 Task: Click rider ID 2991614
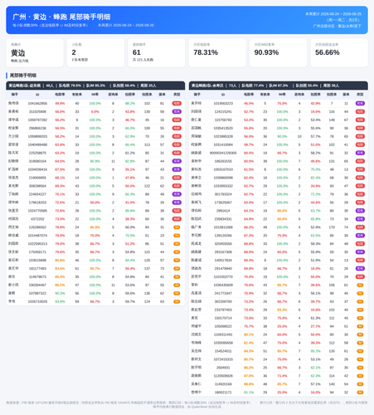click(223, 211)
